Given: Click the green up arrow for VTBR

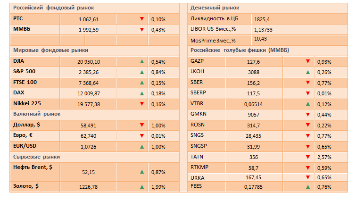Looking at the screenshot, I should pos(307,104).
